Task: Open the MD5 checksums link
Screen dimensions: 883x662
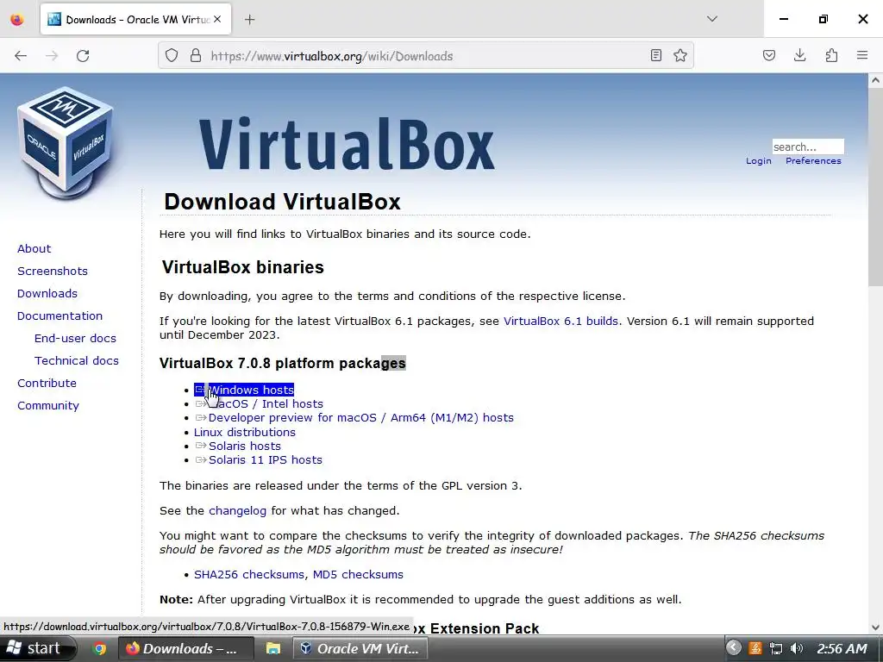Action: 358,575
